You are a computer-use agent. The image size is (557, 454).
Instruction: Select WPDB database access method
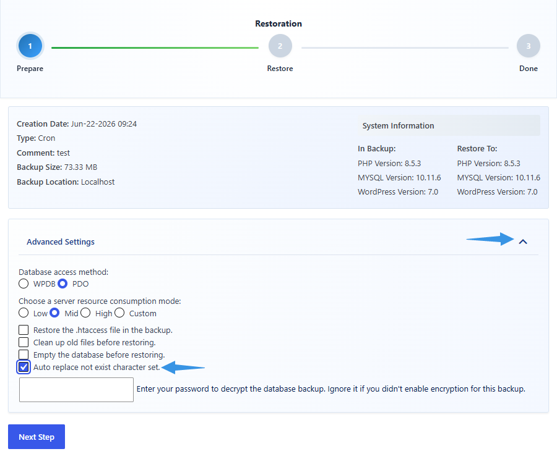(24, 284)
